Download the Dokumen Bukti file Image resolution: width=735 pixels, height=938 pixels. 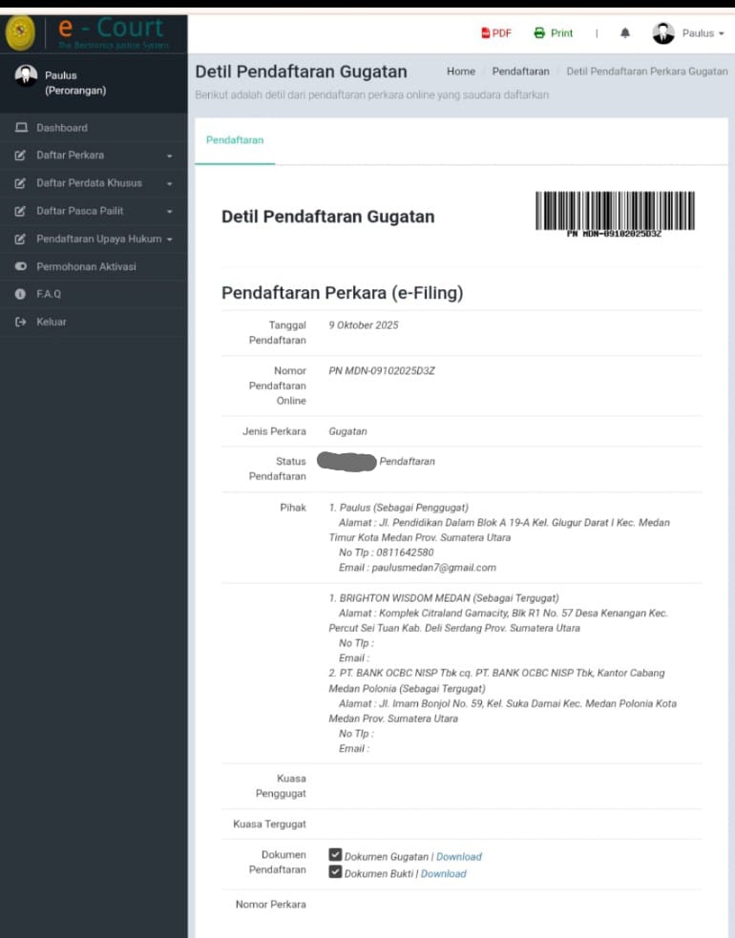point(444,874)
